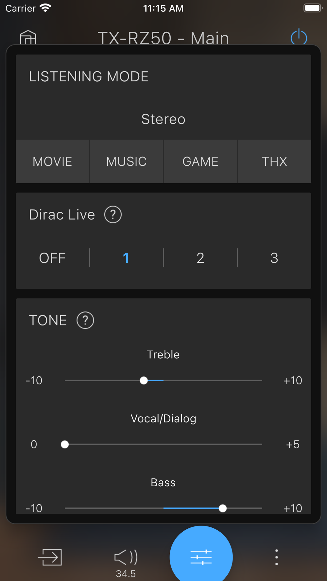Click the Treble slider handle
This screenshot has width=327, height=581.
144,380
